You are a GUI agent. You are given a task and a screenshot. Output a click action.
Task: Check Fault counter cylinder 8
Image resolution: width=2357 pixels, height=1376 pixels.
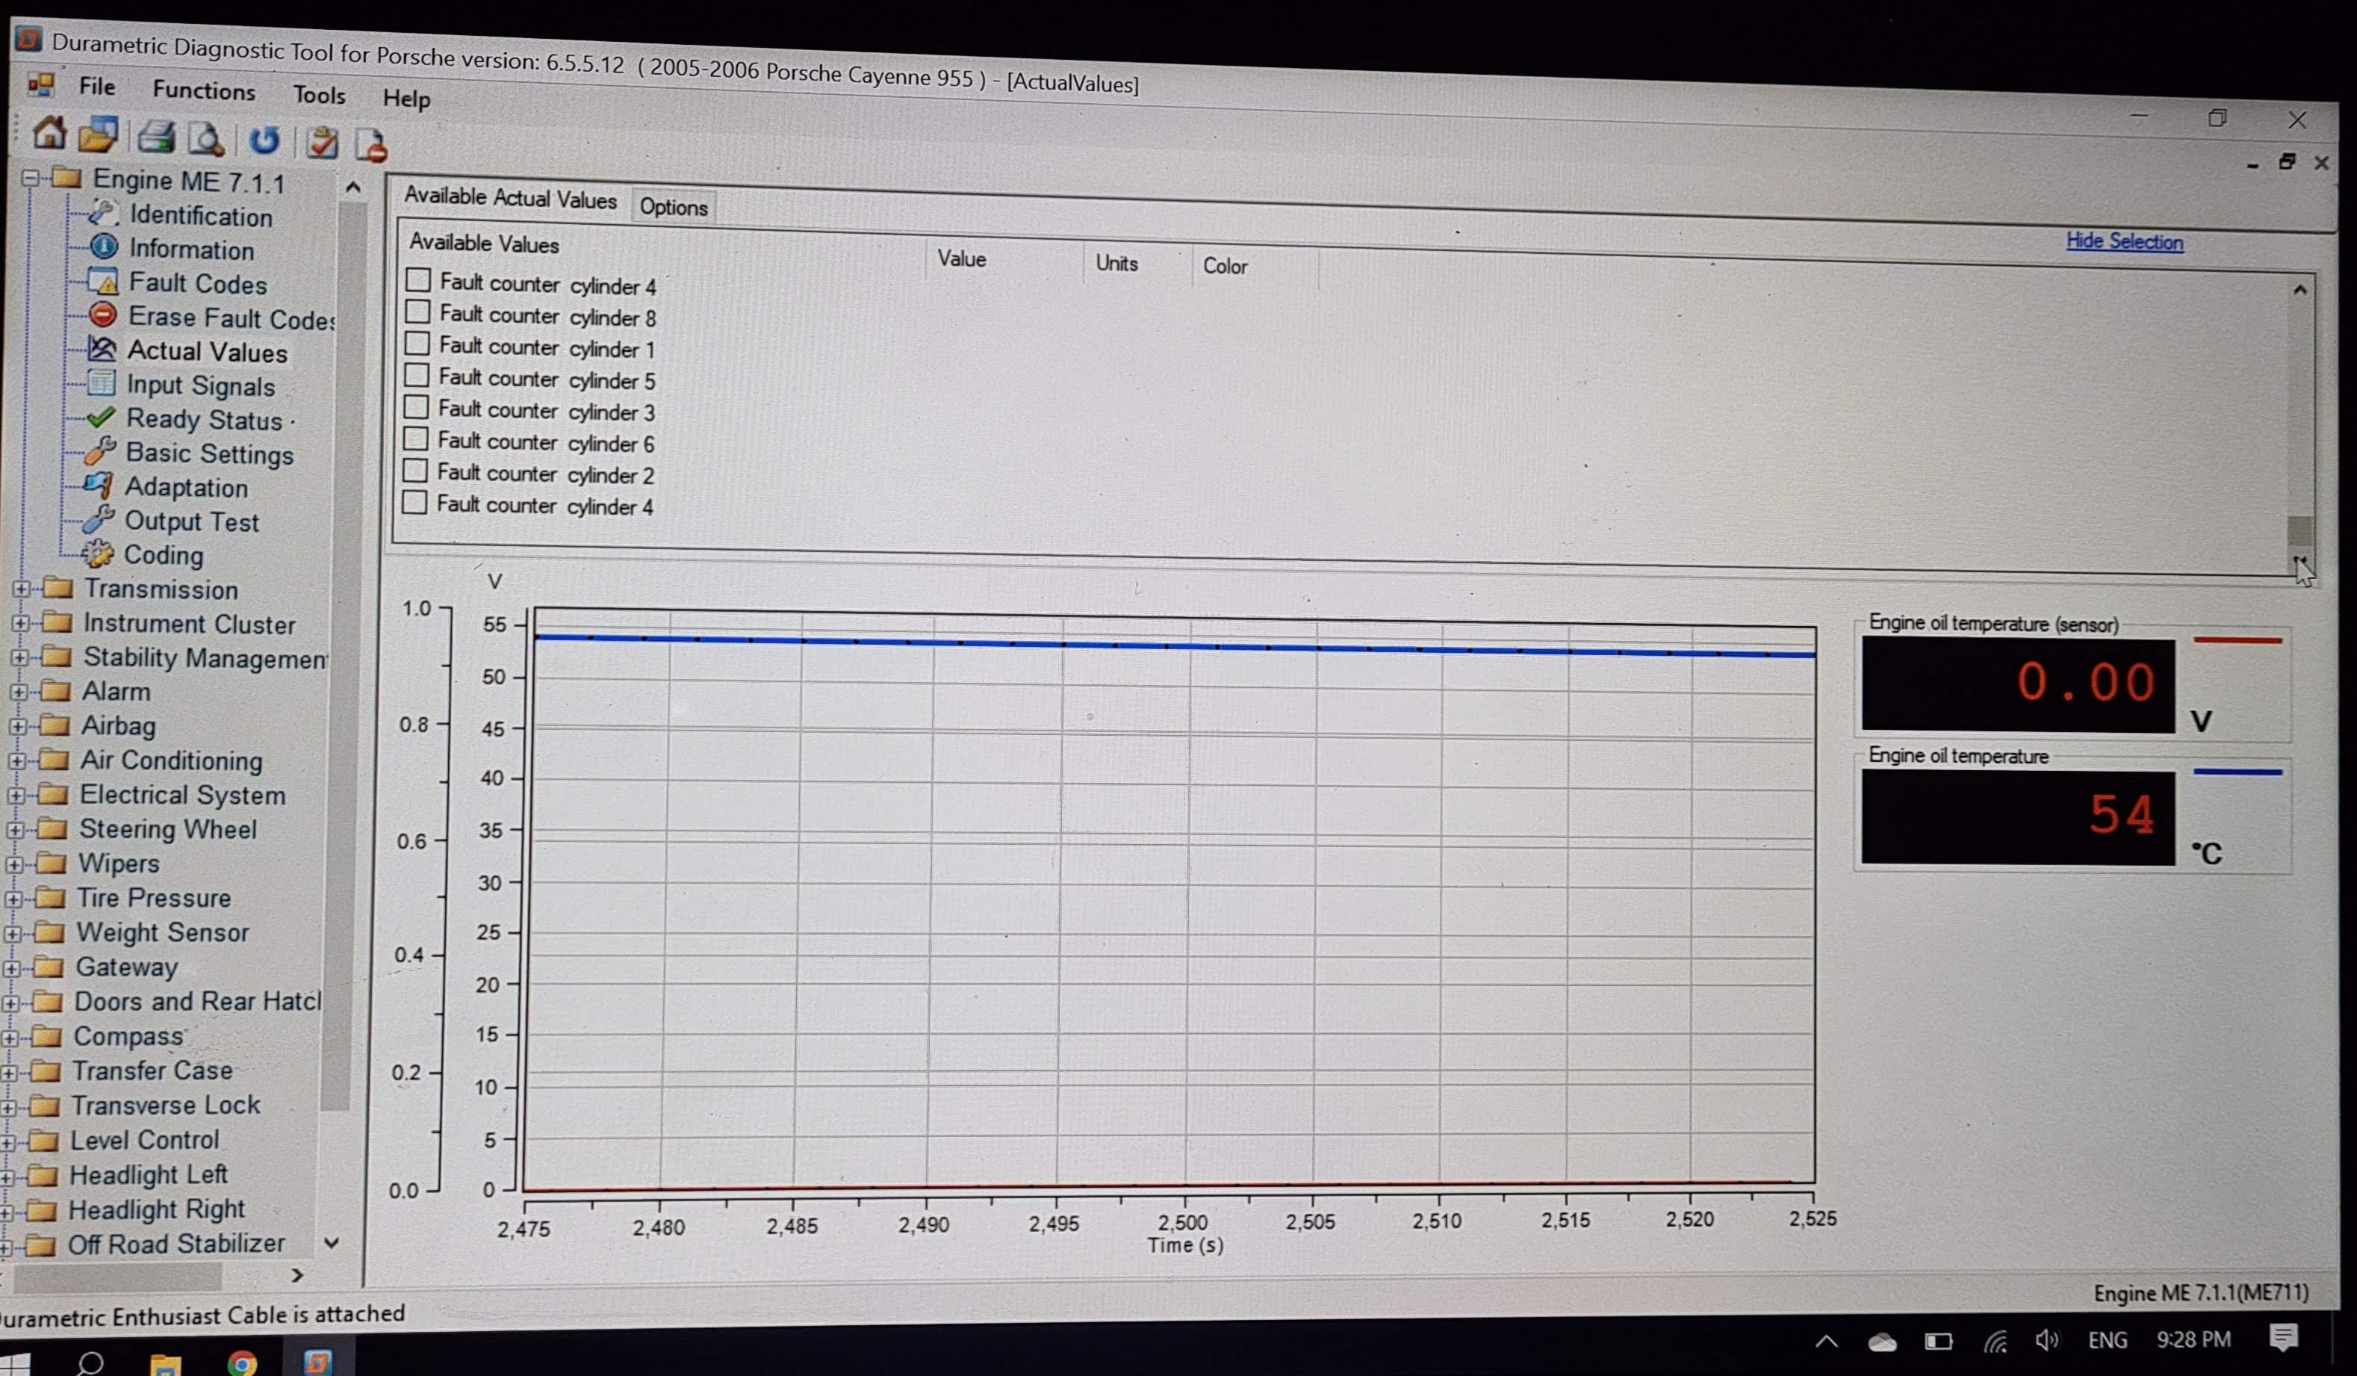tap(418, 312)
